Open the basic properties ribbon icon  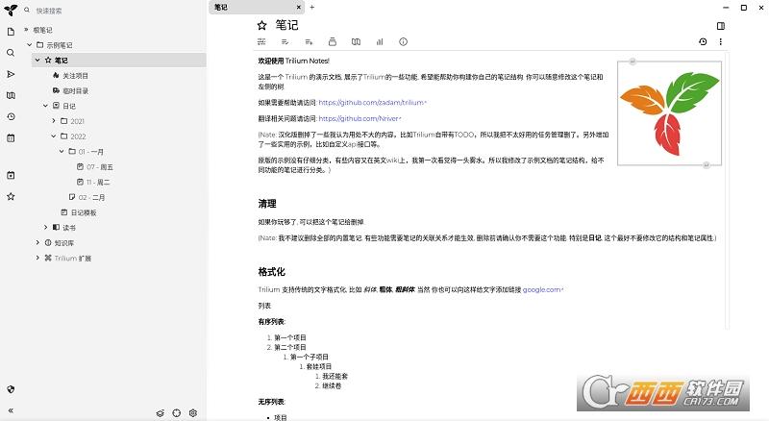pos(261,41)
